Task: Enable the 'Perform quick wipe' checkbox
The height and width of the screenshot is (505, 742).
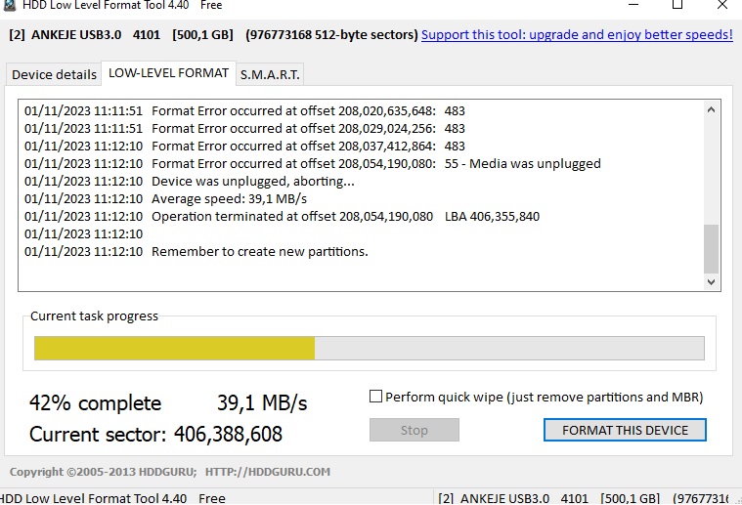Action: tap(376, 397)
